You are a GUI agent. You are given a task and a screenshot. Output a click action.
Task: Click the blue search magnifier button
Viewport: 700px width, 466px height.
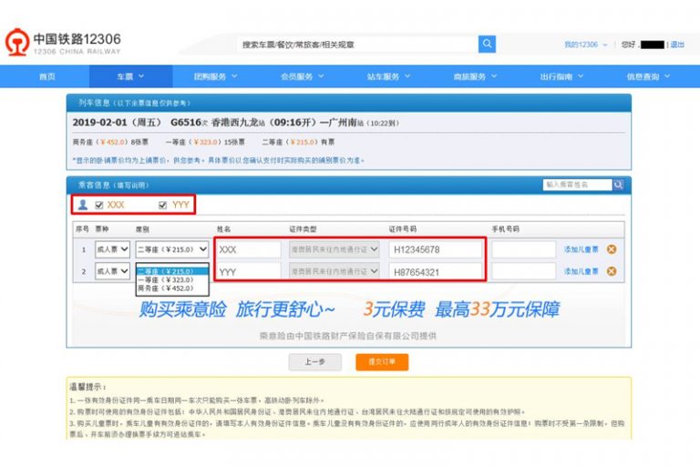click(x=488, y=44)
